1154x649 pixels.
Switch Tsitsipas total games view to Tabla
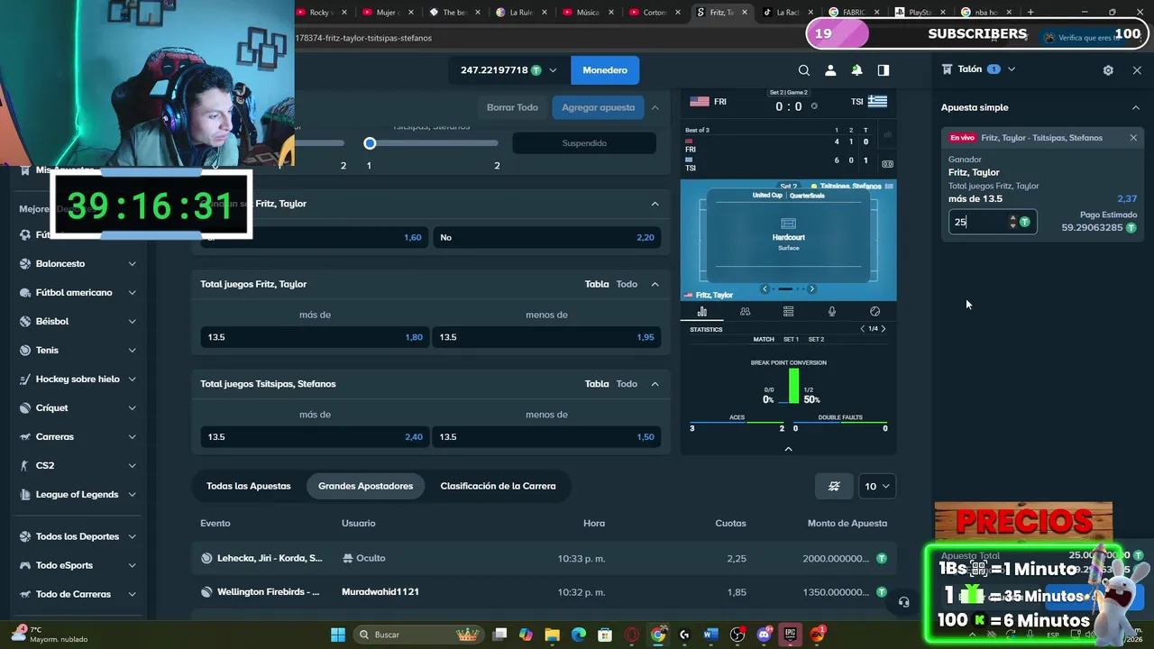coord(597,384)
